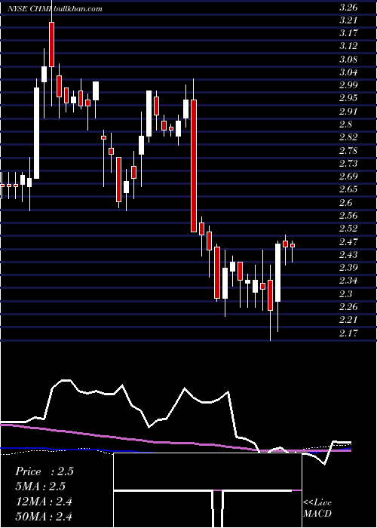Click the 2.6 price axis label

[x=345, y=203]
